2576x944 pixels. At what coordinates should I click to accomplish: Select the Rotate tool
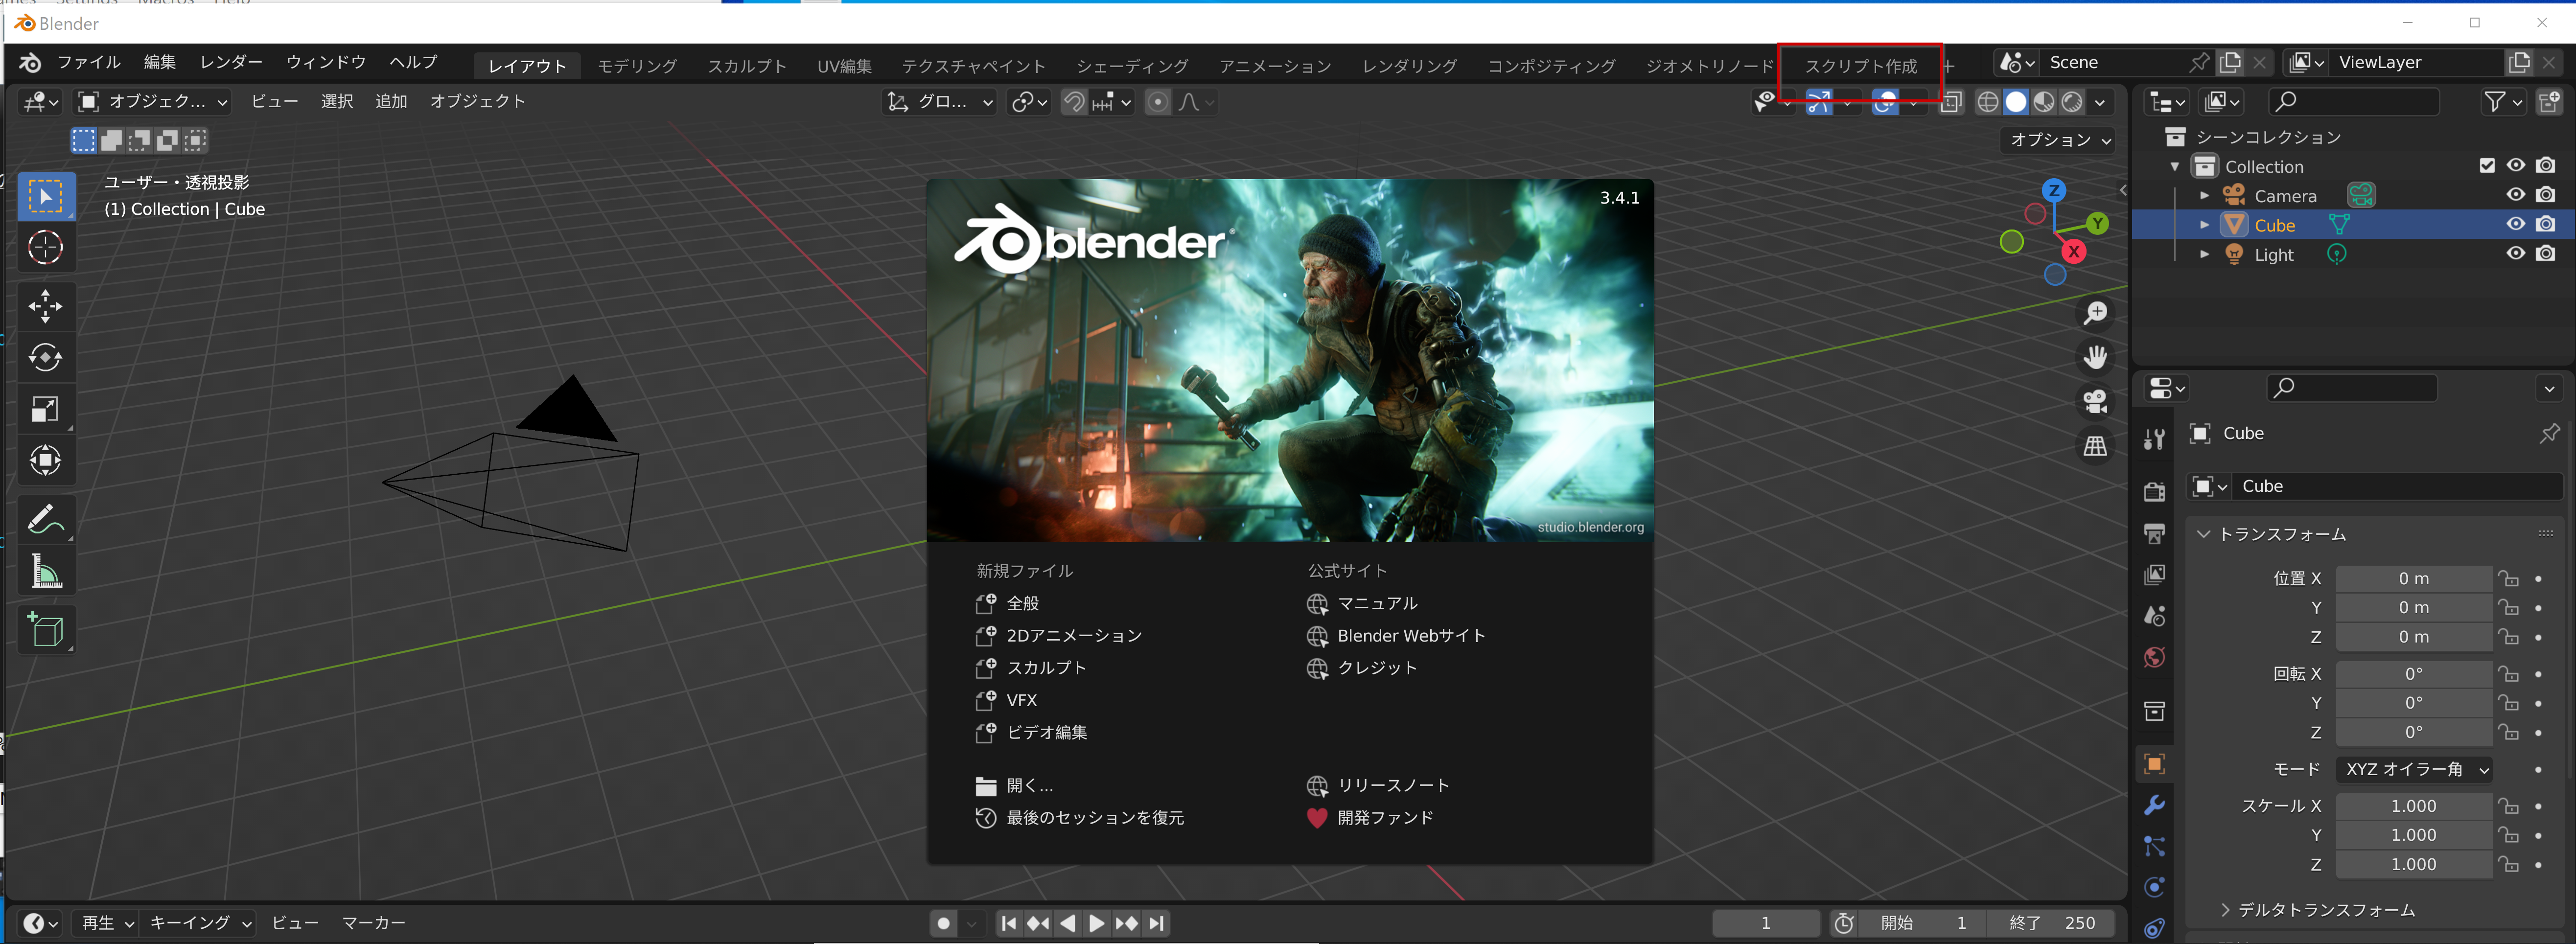click(x=45, y=357)
